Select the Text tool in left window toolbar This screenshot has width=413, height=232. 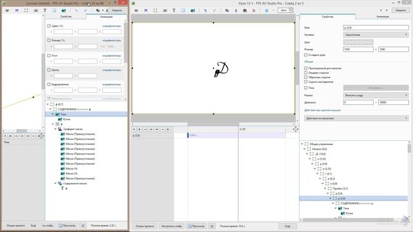click(45, 10)
